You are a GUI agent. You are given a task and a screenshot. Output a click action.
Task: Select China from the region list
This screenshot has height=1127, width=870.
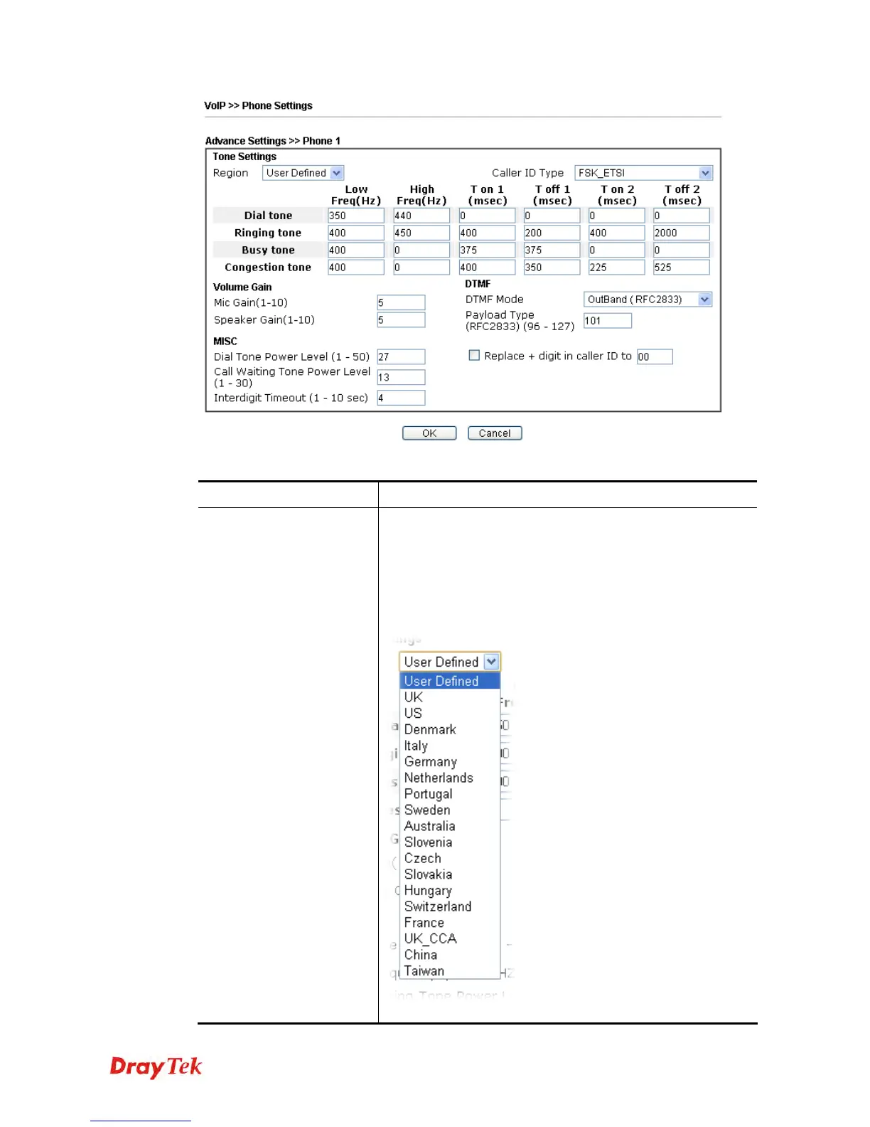[450, 955]
